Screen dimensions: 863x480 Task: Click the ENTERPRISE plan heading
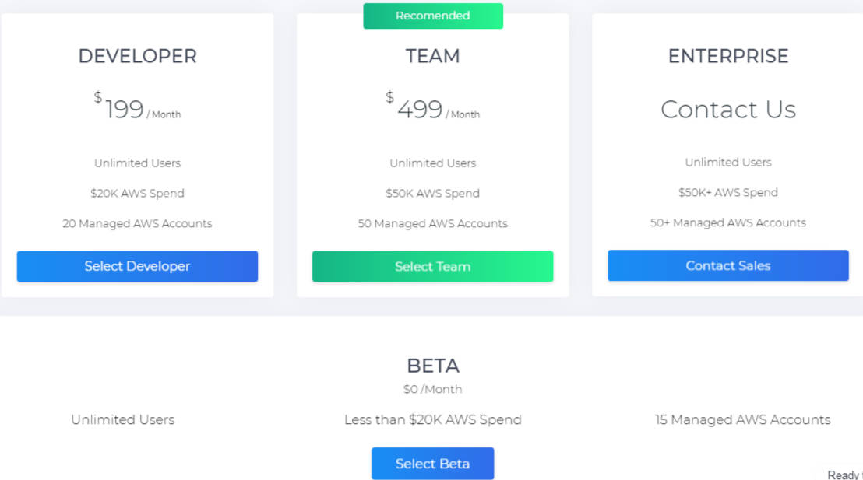[727, 56]
